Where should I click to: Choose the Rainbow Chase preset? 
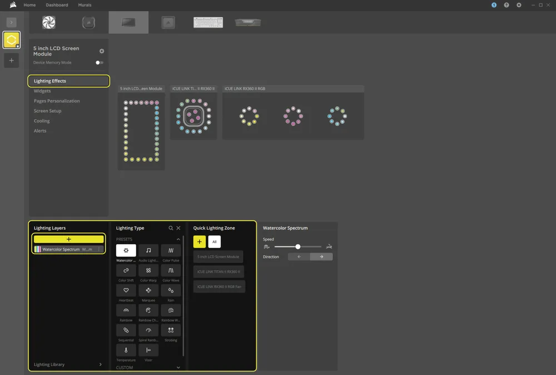tap(148, 310)
